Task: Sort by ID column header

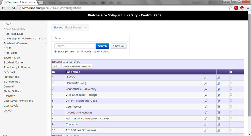Action: [53, 72]
